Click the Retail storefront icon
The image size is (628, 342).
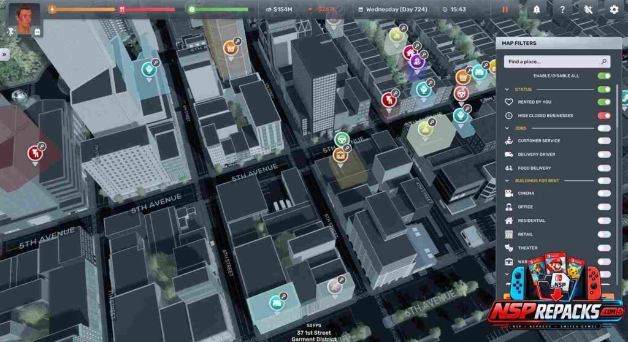pos(508,234)
